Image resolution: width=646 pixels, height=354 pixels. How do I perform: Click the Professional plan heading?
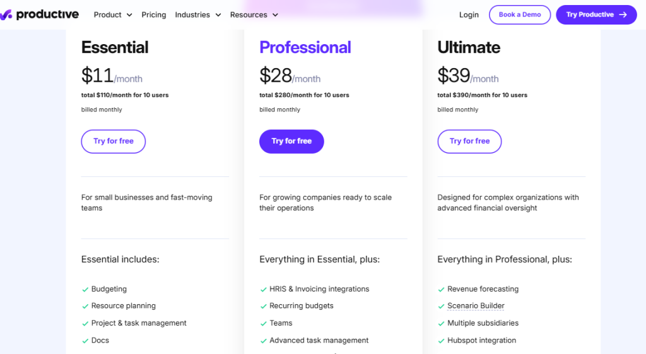pos(305,47)
